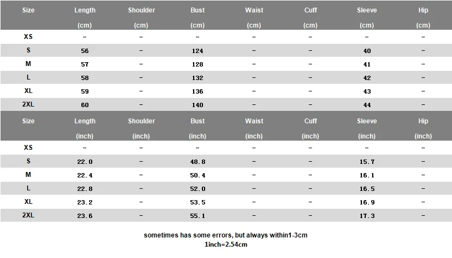
Task: Click the M length value 57
Action: tap(85, 64)
